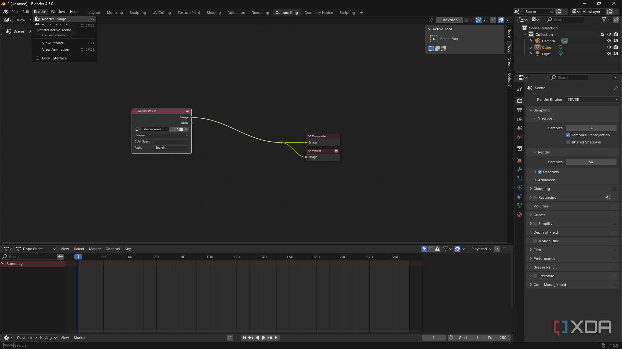
Task: Open the Keying popover in timeline
Action: click(x=48, y=338)
